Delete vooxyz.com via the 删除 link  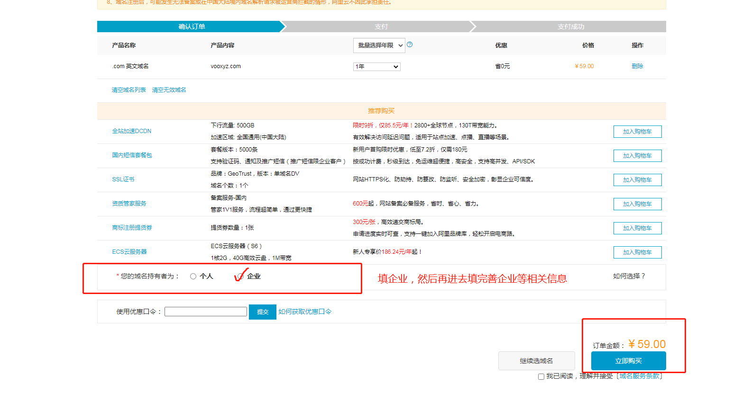(x=638, y=66)
